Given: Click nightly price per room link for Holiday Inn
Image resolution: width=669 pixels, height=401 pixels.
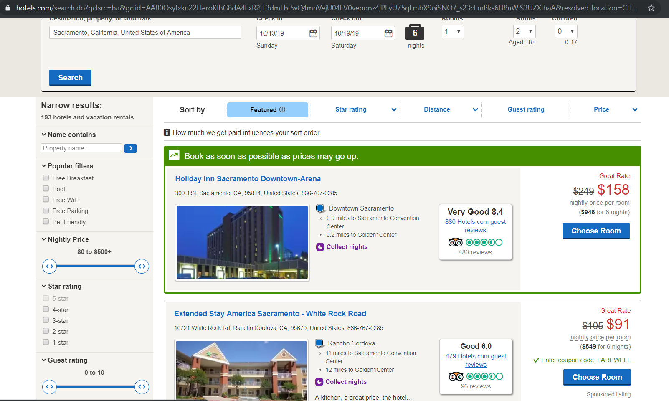Looking at the screenshot, I should pos(600,203).
